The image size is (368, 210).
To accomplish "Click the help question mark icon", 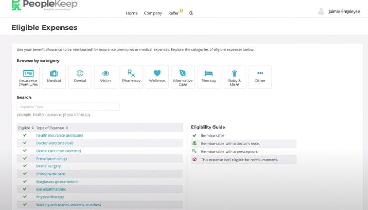I will [x=191, y=13].
